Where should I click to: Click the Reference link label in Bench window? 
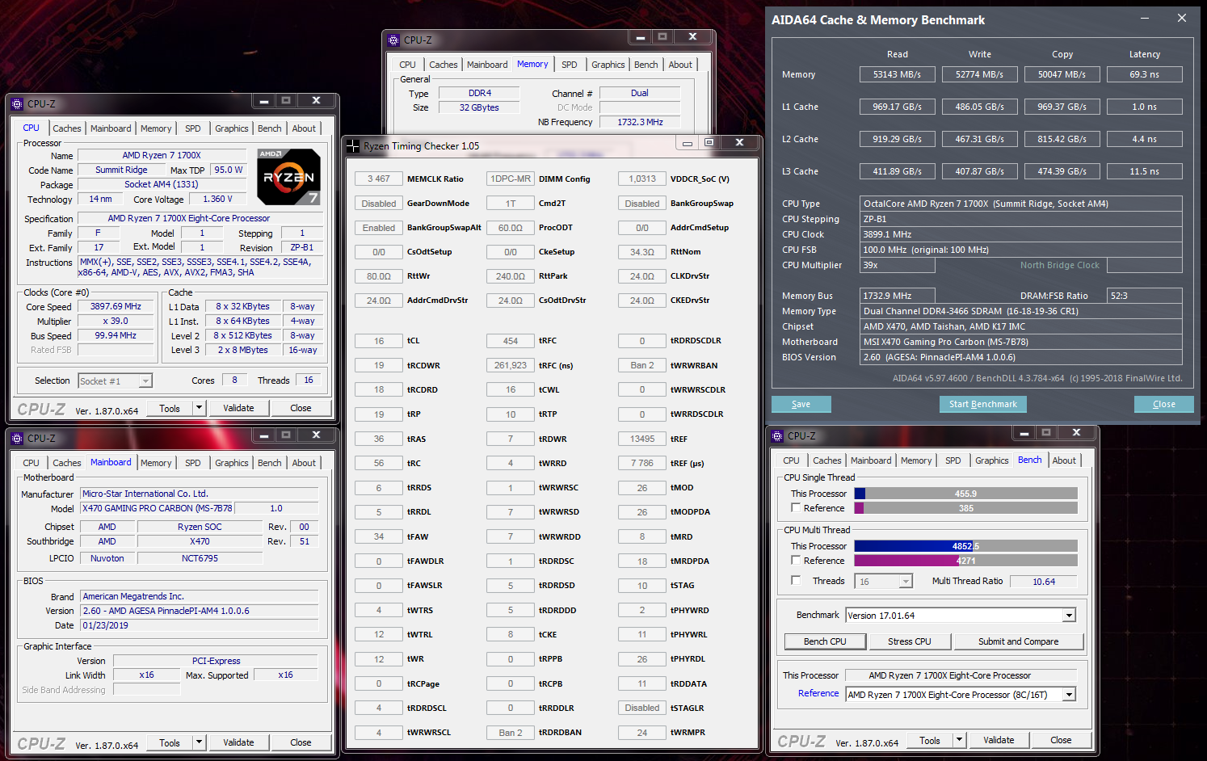[x=818, y=693]
